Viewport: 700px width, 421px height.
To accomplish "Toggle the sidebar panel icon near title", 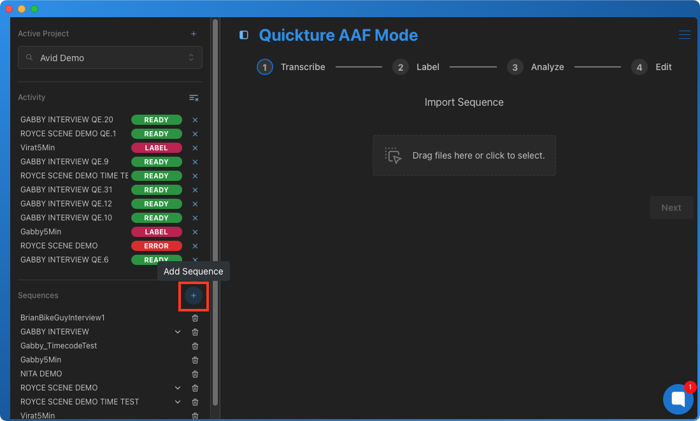I will (244, 35).
